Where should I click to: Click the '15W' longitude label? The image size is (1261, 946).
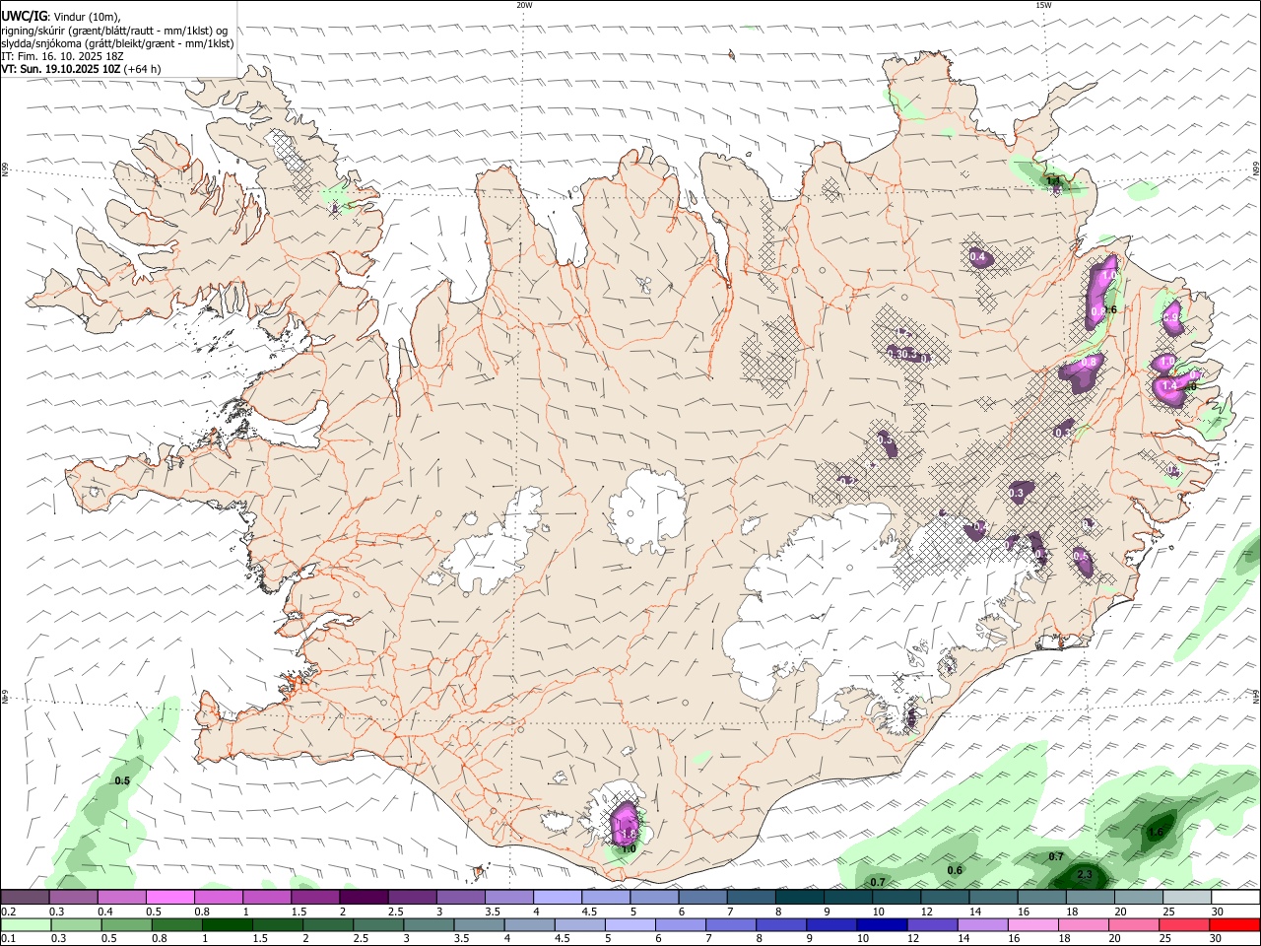click(x=1042, y=5)
